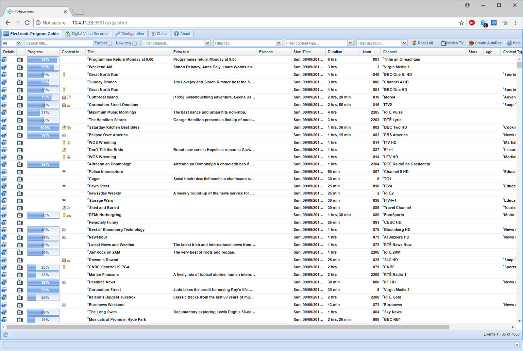The width and height of the screenshot is (523, 351).
Task: Open details icon for Saturday Kitchen Best Bites
Action: pos(4,127)
